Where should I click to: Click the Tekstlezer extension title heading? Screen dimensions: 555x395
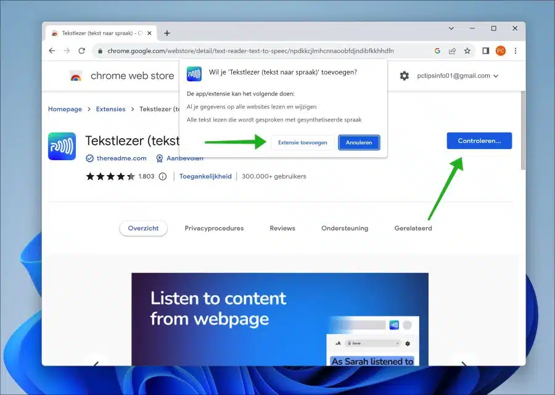[x=133, y=140]
